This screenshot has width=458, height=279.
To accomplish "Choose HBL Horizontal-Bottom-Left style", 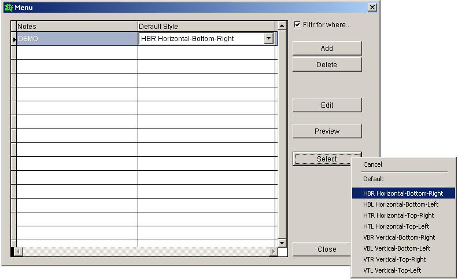I will 401,204.
